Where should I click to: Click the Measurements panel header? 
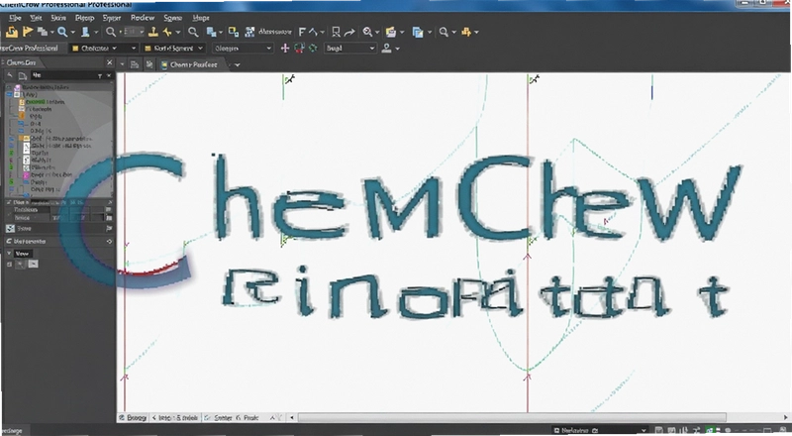click(58, 241)
